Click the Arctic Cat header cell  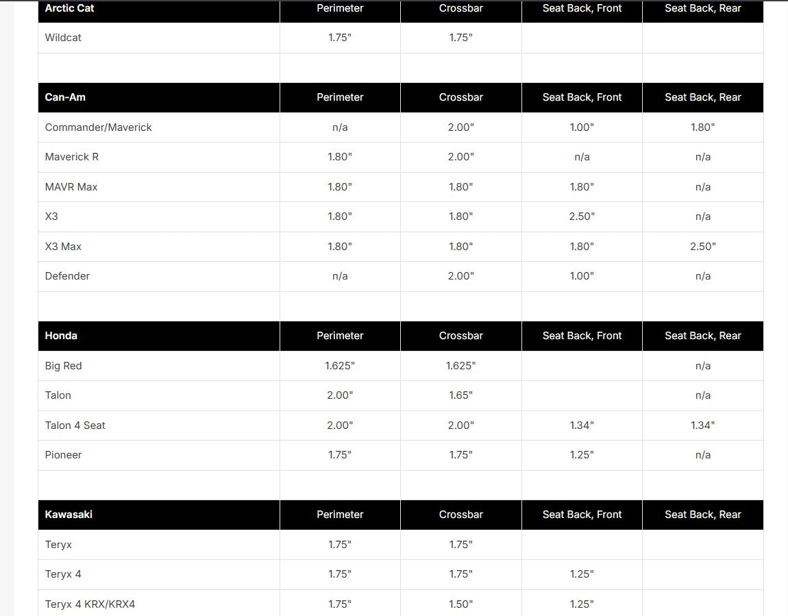coord(69,9)
